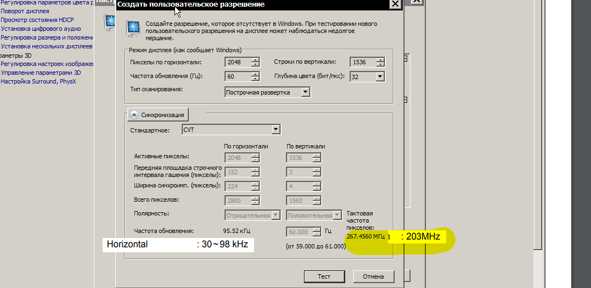591x288 pixels.
Task: Open Управление параметрами 3D link
Action: [41, 73]
